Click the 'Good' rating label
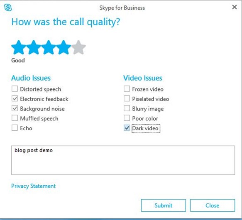The width and height of the screenshot is (242, 220). (18, 60)
